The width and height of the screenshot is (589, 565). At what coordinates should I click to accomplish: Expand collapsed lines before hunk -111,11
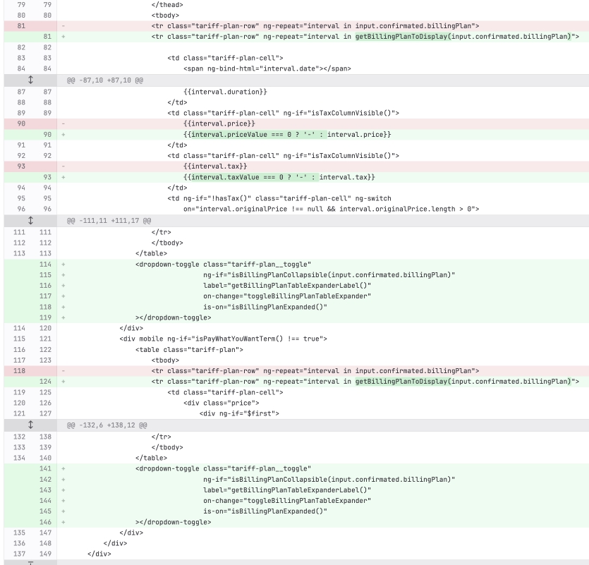[31, 221]
